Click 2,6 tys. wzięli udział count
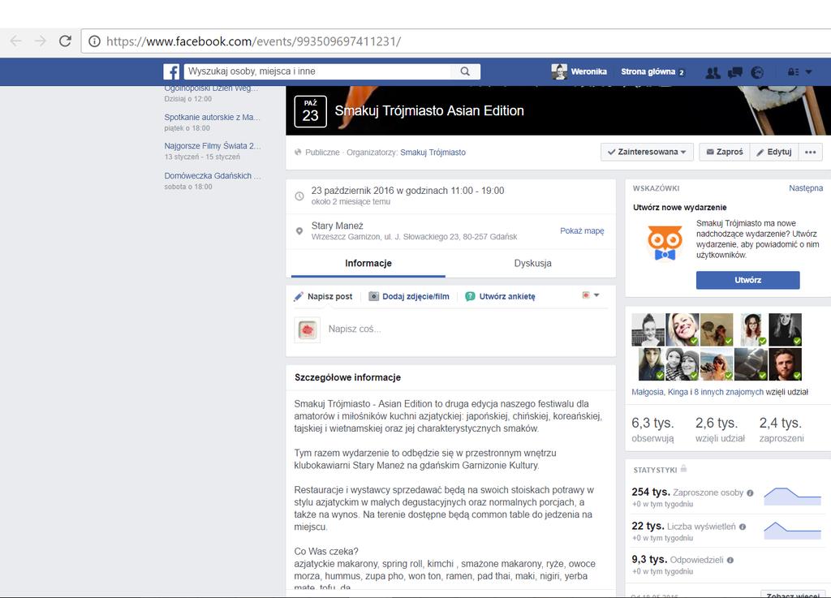The height and width of the screenshot is (598, 831). coord(720,429)
